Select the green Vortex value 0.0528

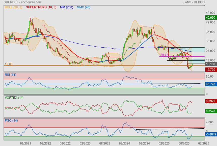tap(210, 111)
